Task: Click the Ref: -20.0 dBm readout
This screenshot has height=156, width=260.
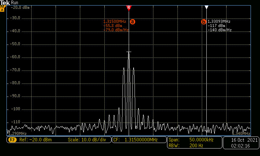Action: (x=35, y=140)
